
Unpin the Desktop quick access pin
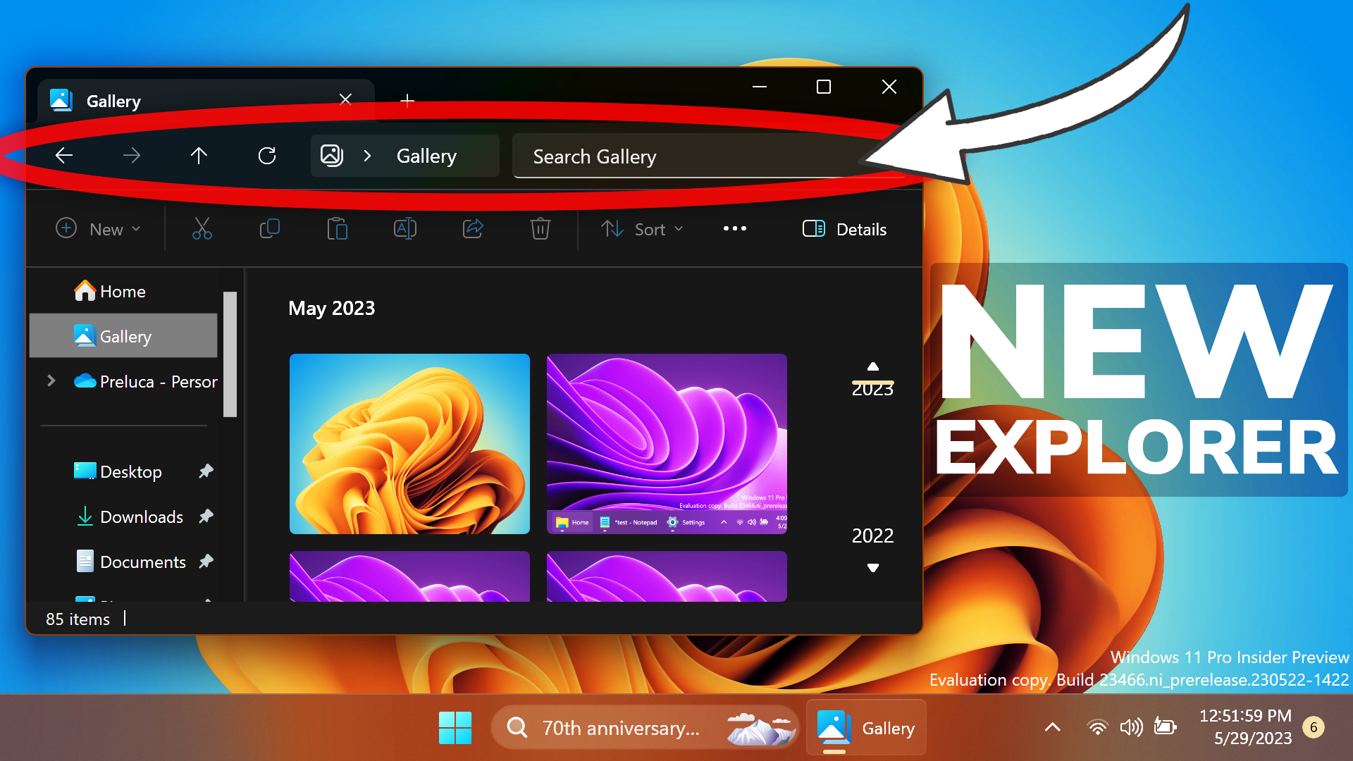206,471
